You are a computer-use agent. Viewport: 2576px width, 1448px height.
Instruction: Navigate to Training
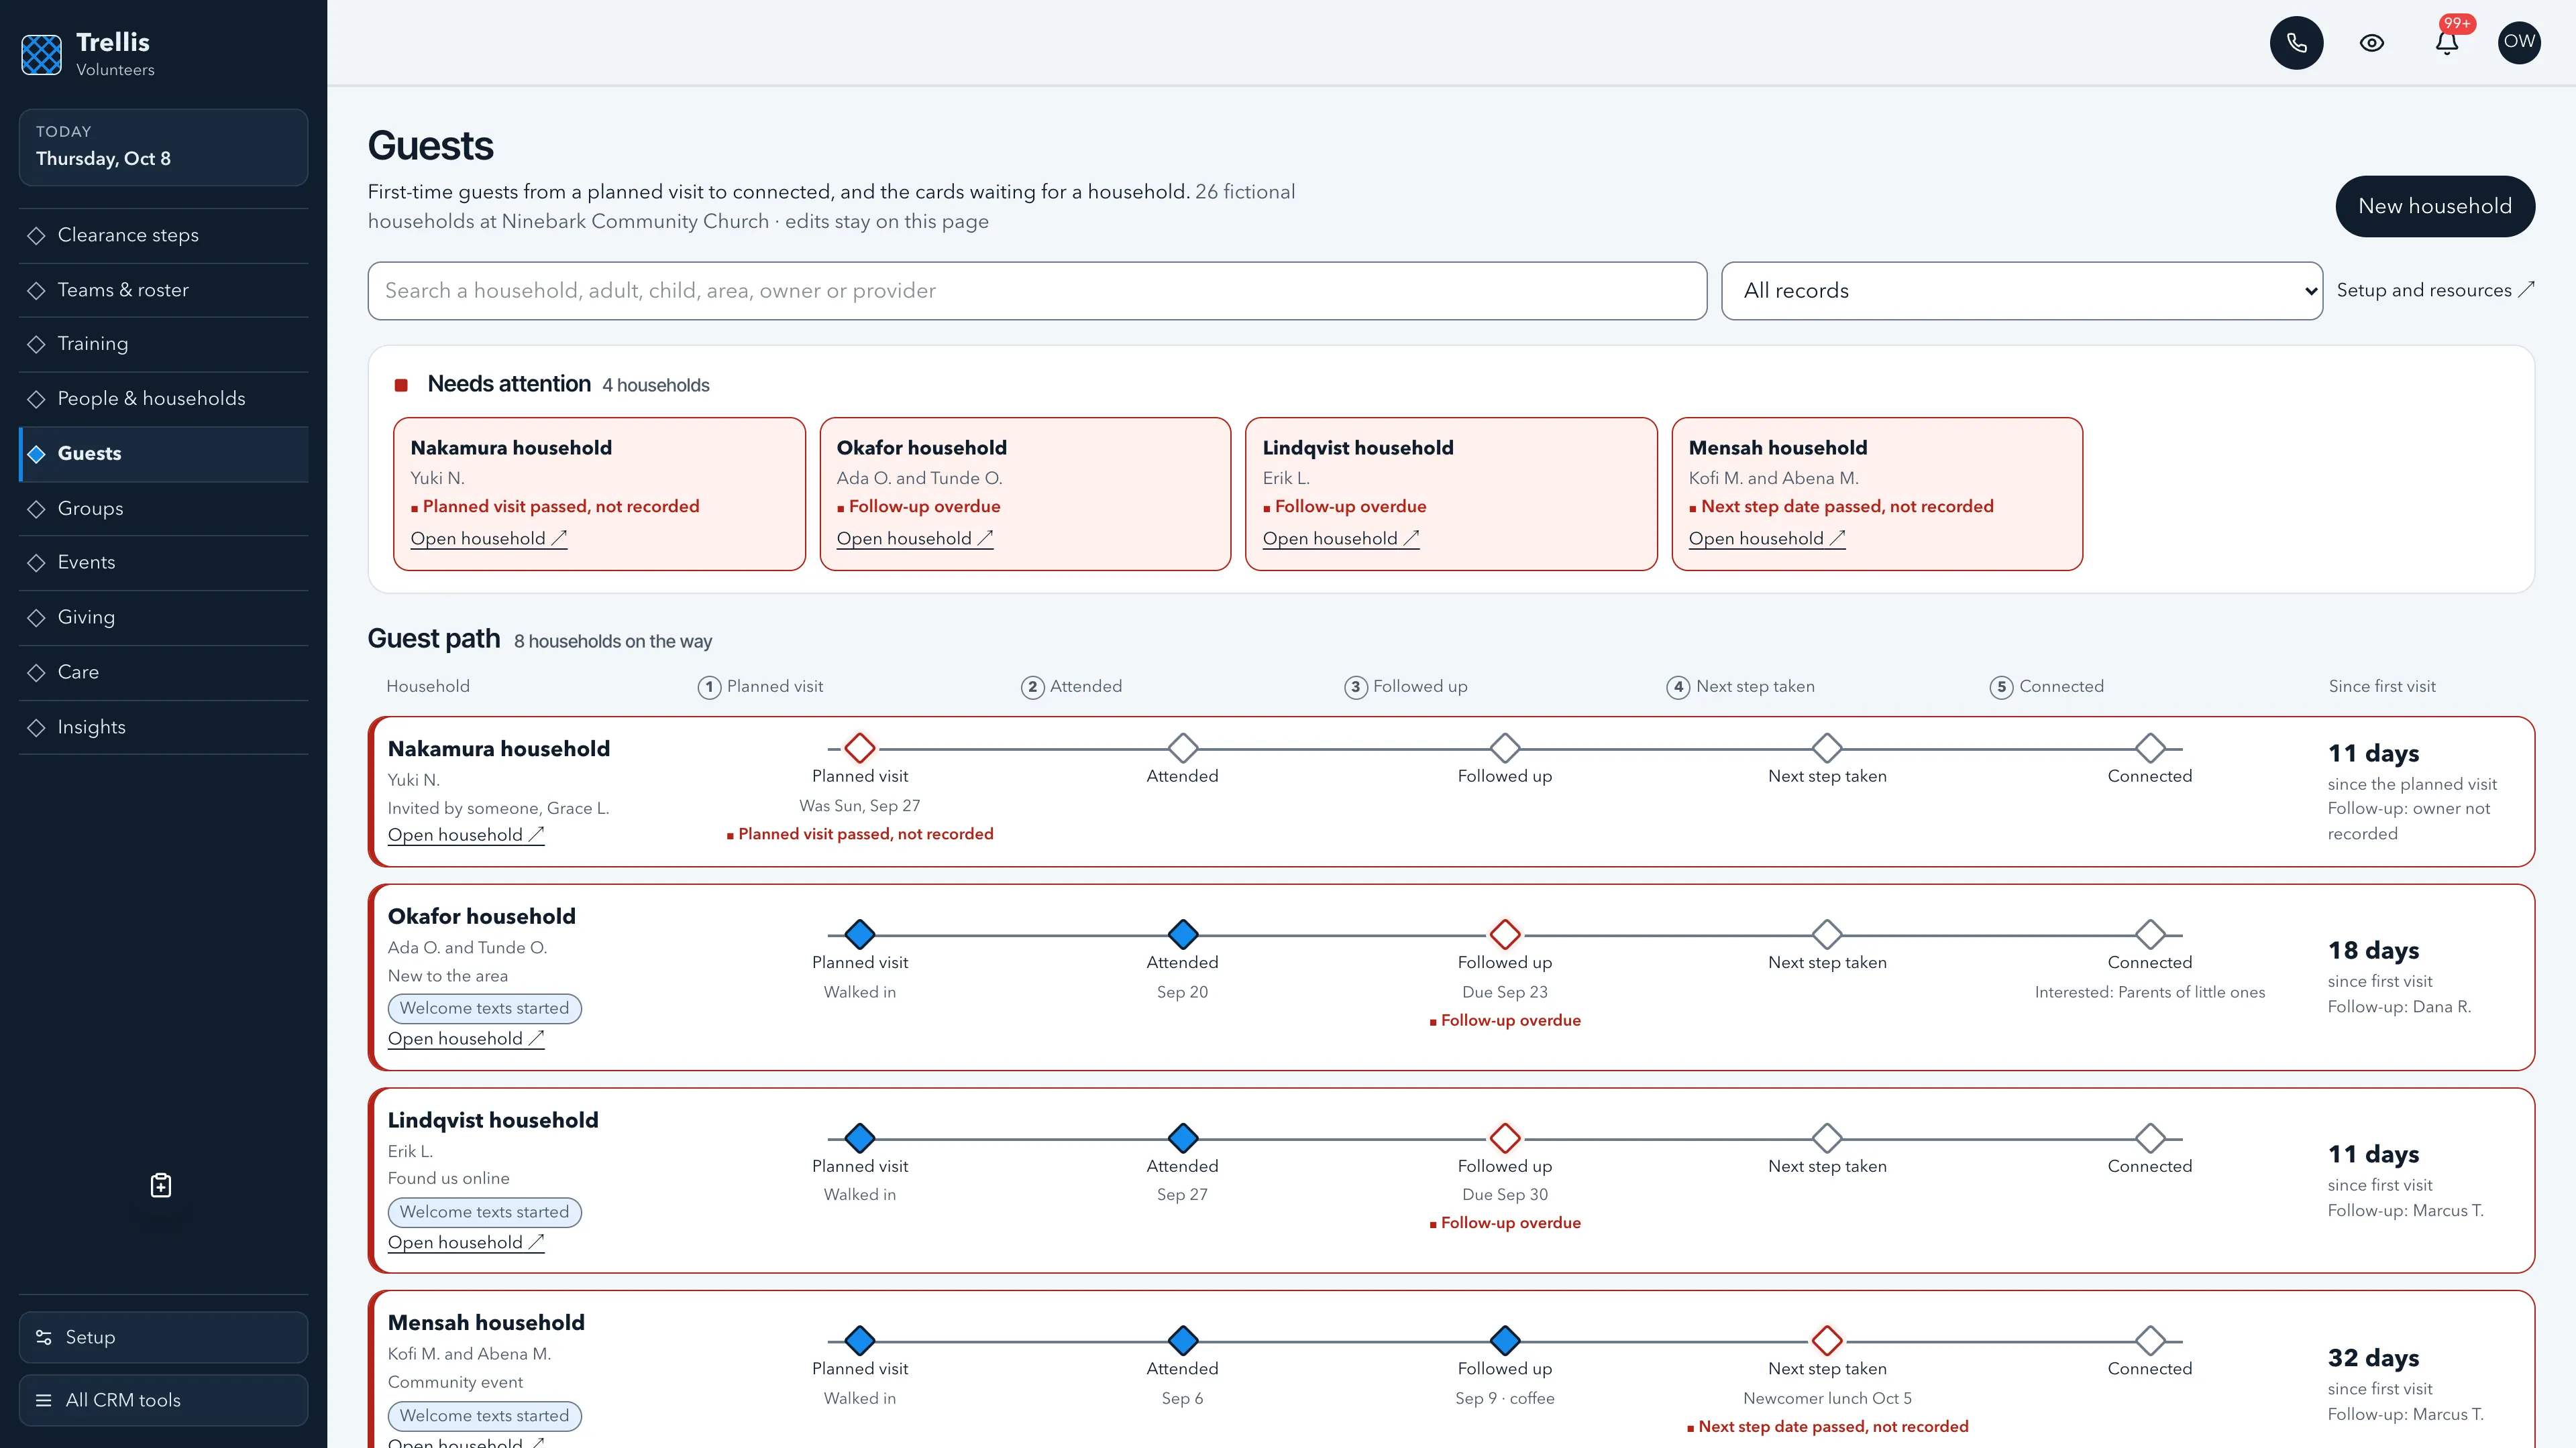click(163, 344)
